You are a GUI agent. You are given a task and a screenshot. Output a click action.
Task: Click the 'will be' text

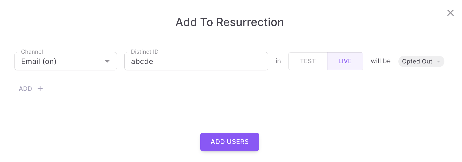point(381,61)
